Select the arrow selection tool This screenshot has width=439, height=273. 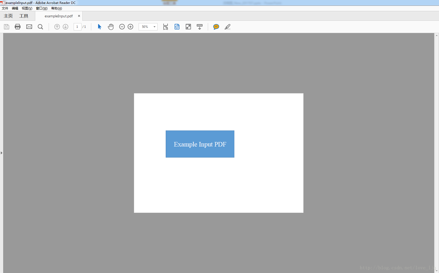tap(99, 27)
